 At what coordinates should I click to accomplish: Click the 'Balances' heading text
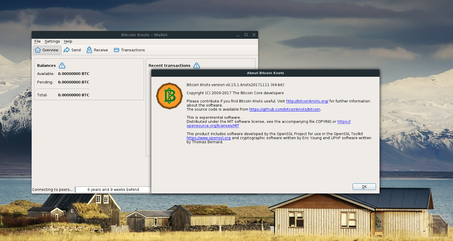46,66
